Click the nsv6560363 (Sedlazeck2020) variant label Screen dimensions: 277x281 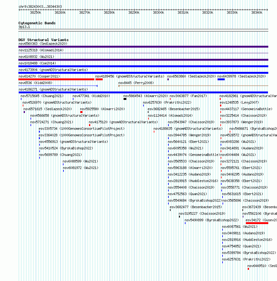point(43,44)
